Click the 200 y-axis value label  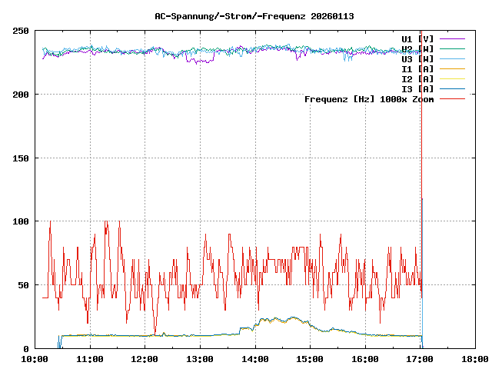tap(21, 95)
